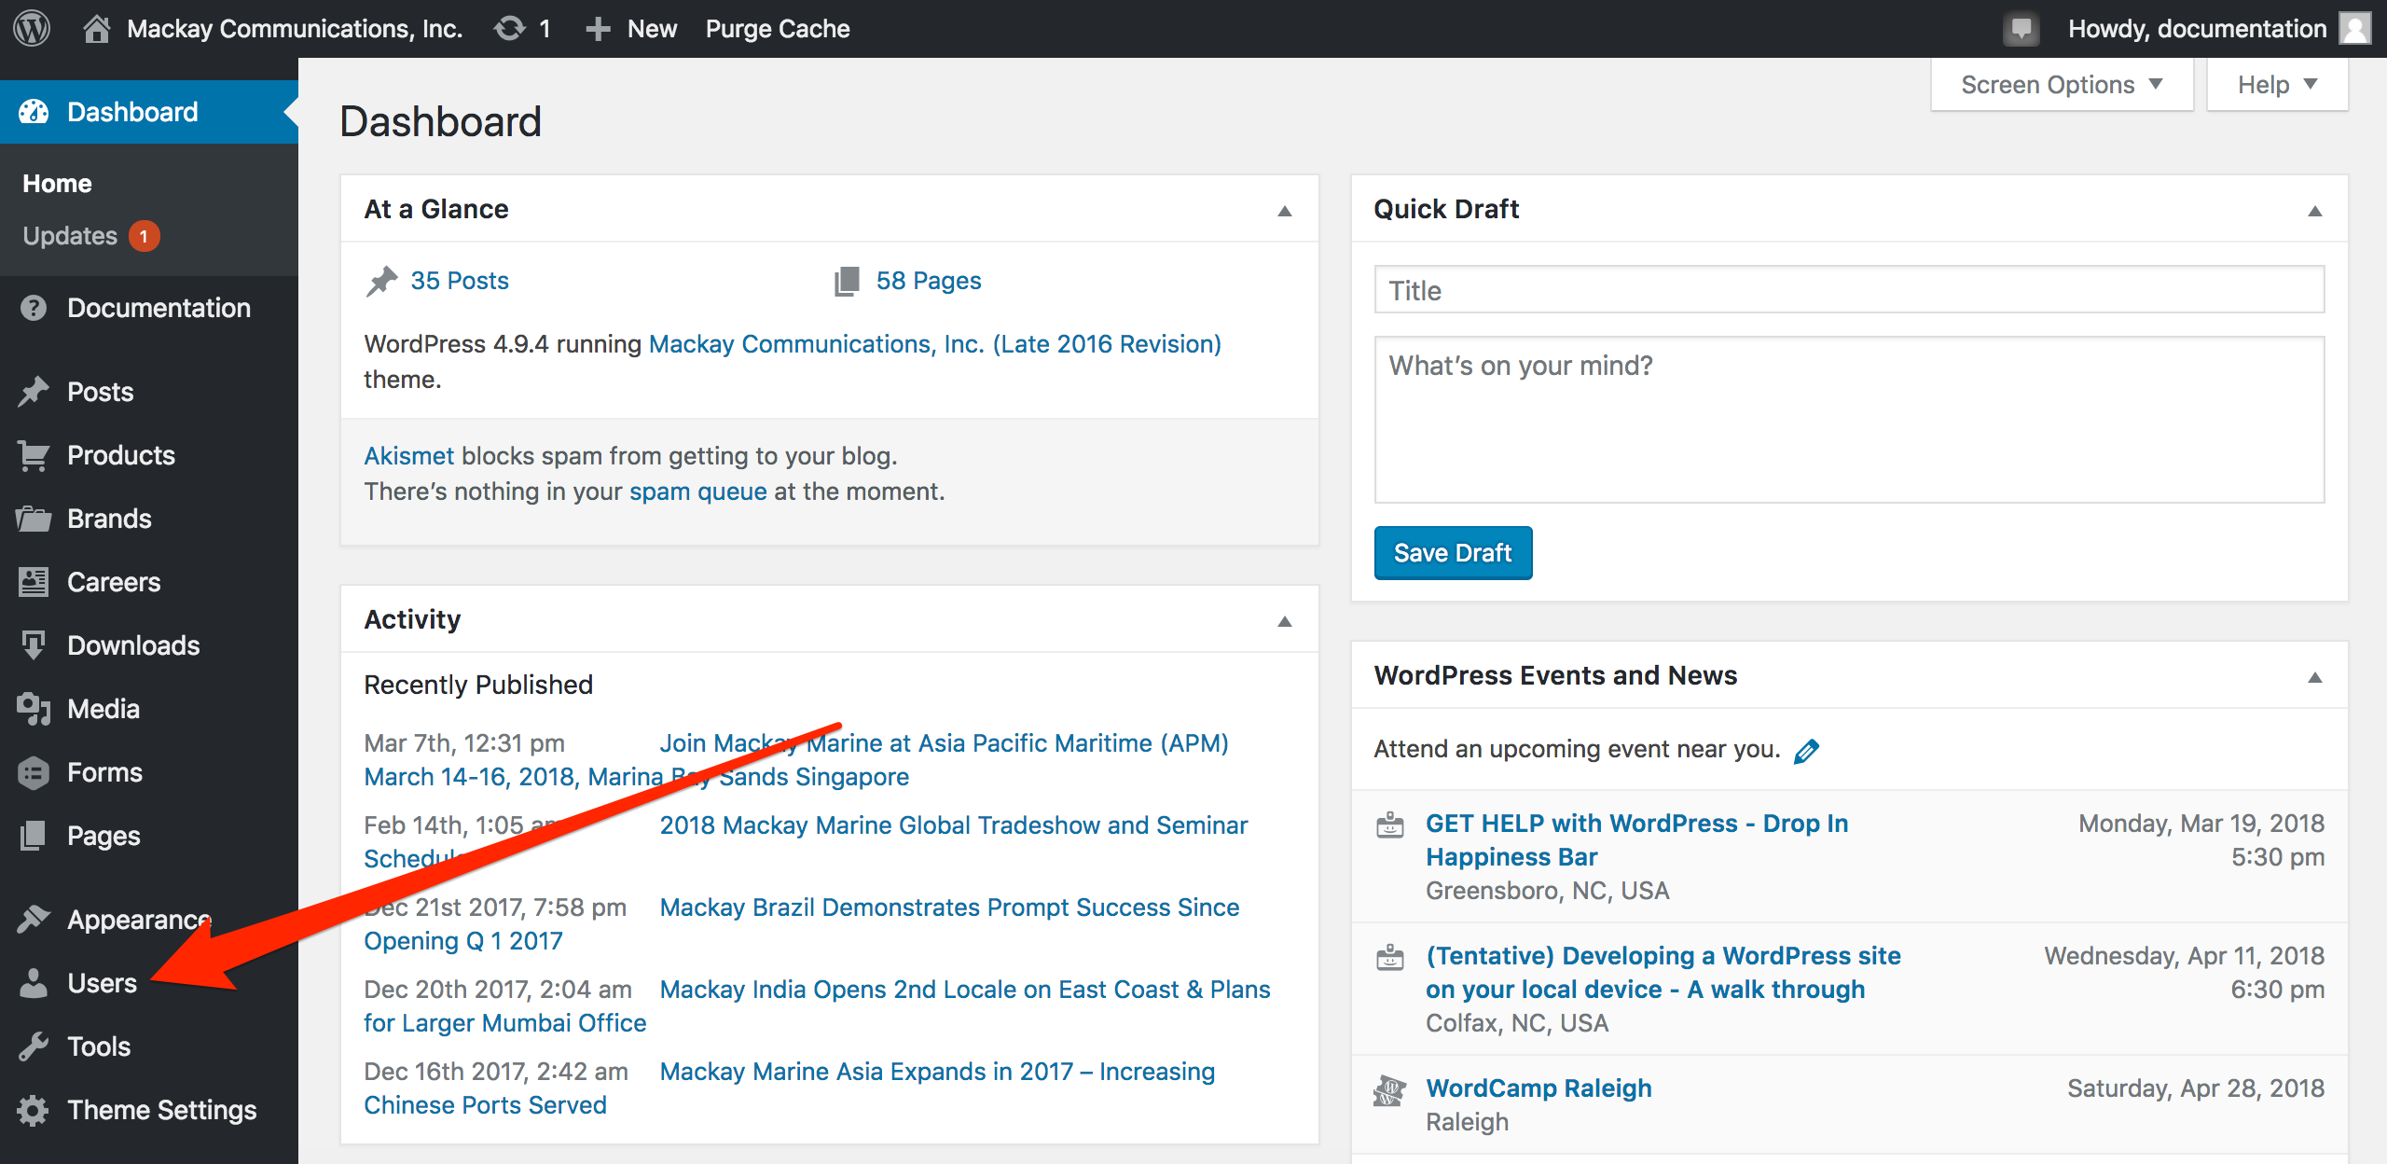
Task: Click the Careers newspaper icon
Action: pyautogui.click(x=34, y=582)
